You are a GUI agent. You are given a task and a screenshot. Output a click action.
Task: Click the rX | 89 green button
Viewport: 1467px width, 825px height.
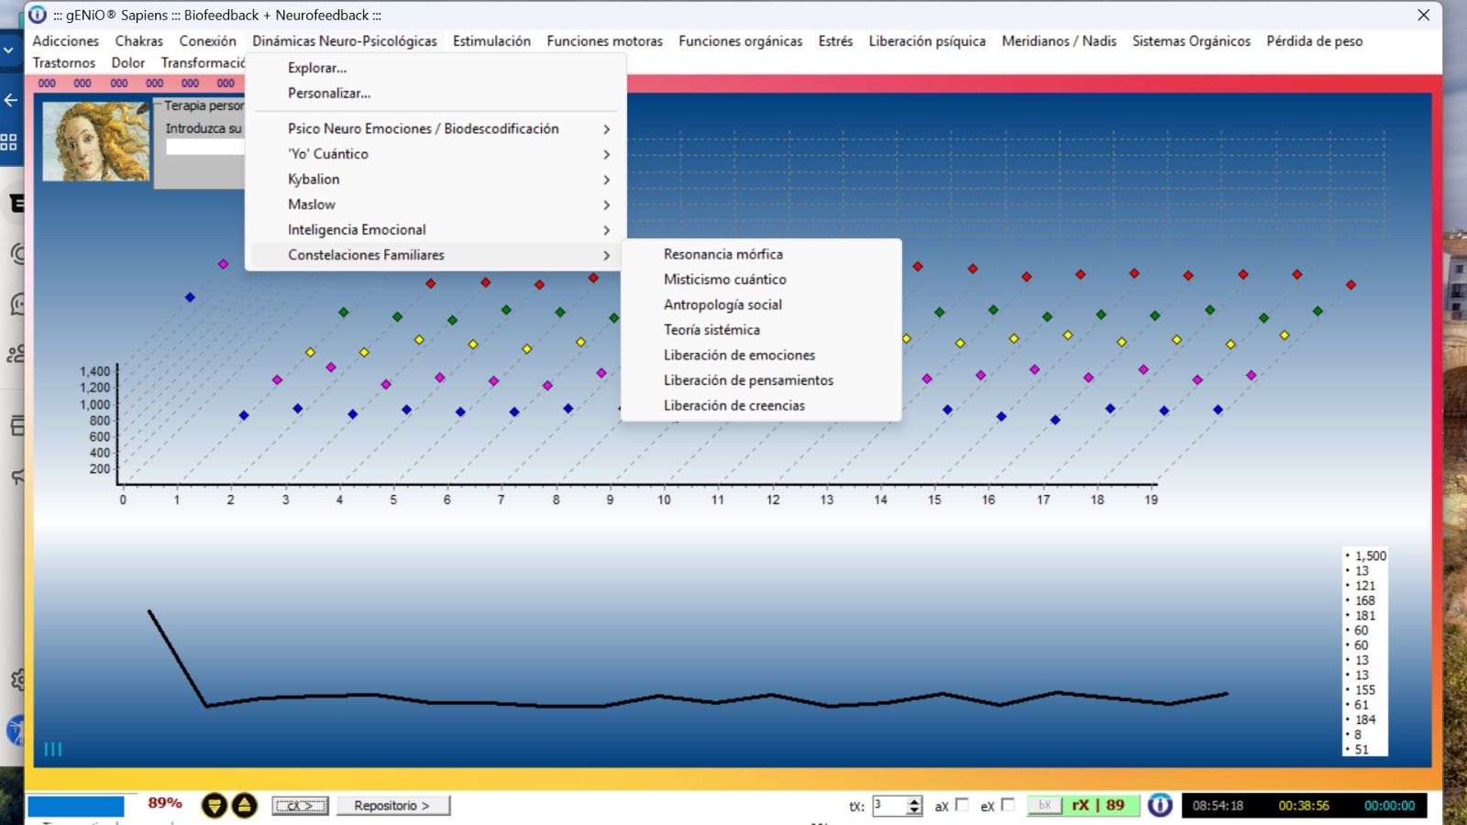click(x=1098, y=806)
